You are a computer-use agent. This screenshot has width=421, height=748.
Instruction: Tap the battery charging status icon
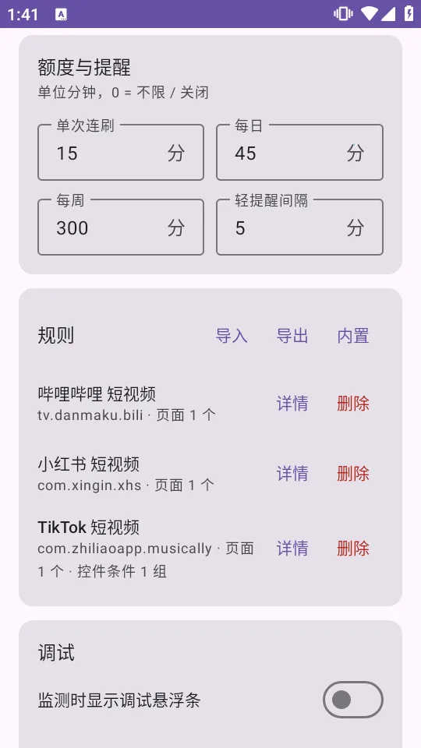tap(409, 14)
